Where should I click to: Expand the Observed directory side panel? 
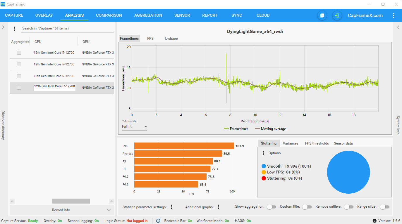[3, 27]
